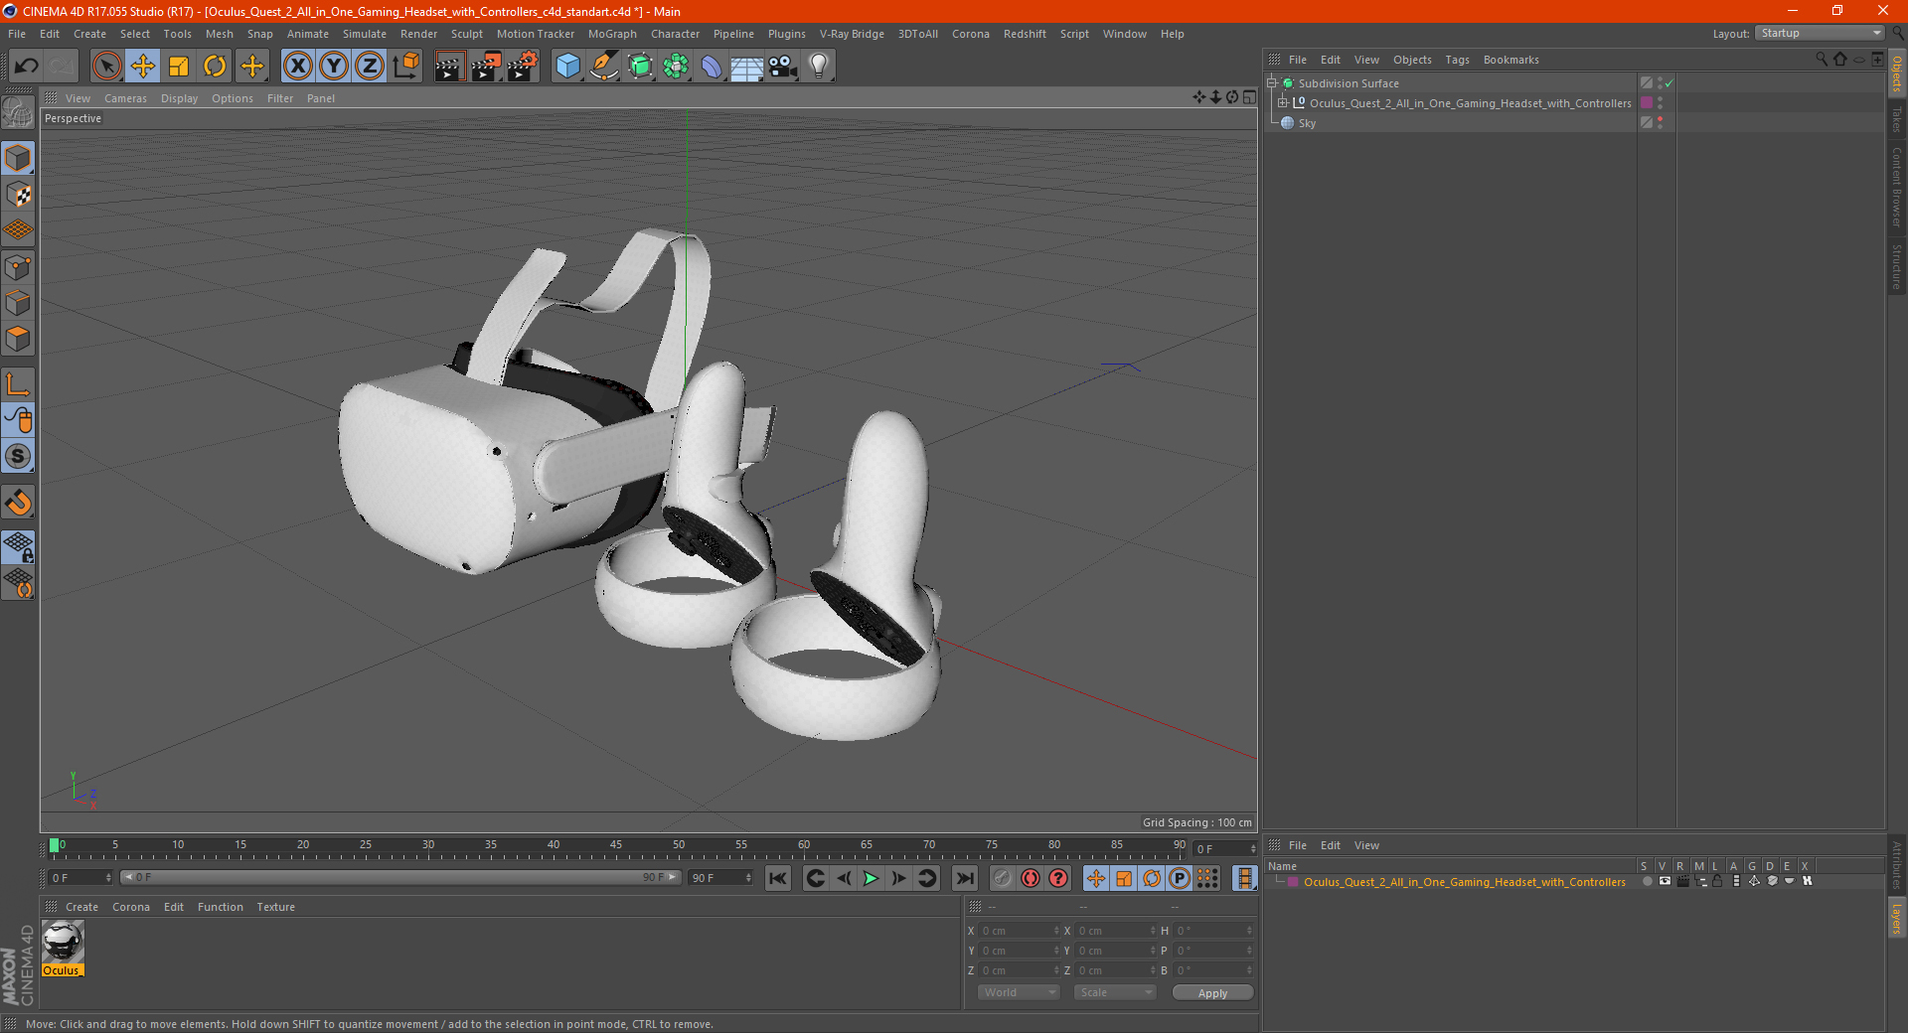Activate the Move tool in toolbar

142,67
